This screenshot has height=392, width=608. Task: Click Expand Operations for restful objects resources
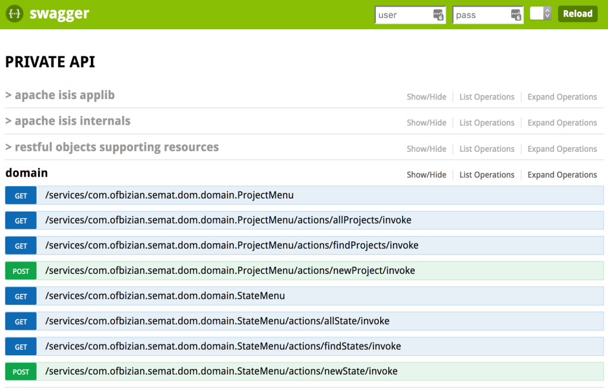pyautogui.click(x=562, y=149)
